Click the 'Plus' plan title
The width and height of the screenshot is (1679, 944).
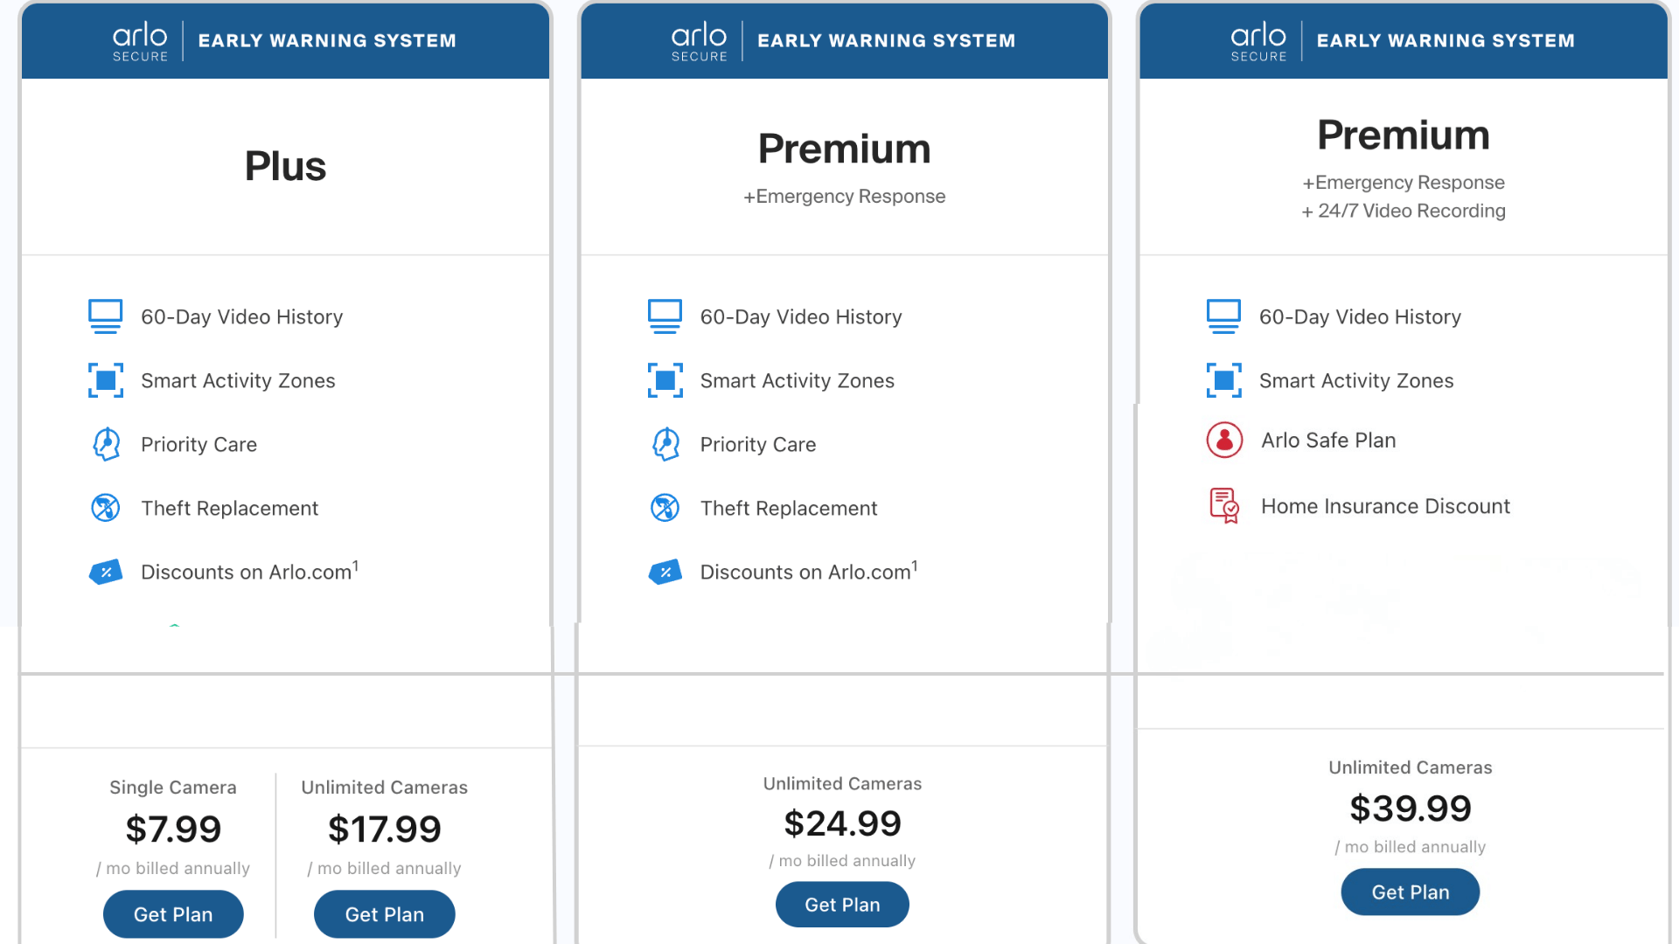(x=285, y=166)
